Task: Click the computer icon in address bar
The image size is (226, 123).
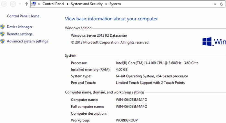Action: tap(34, 4)
